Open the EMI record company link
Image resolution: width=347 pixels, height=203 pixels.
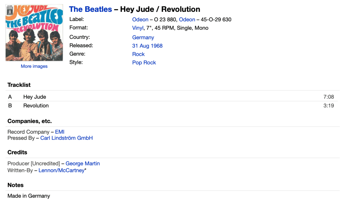[60, 132]
